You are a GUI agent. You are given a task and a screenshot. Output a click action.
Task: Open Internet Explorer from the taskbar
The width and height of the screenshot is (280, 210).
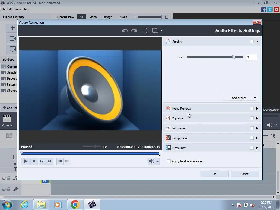pyautogui.click(x=24, y=205)
